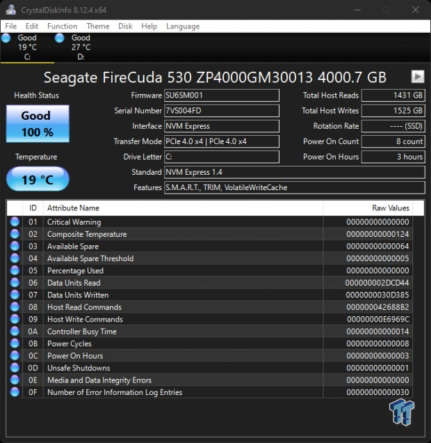This screenshot has height=443, width=431.
Task: Click raw value 0000000000030
Action: [377, 392]
